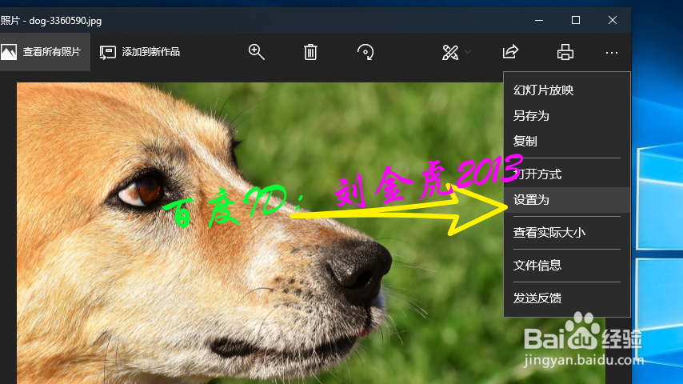Screen dimensions: 683x384
Task: Select 幻灯片放映 from the menu
Action: (x=567, y=90)
